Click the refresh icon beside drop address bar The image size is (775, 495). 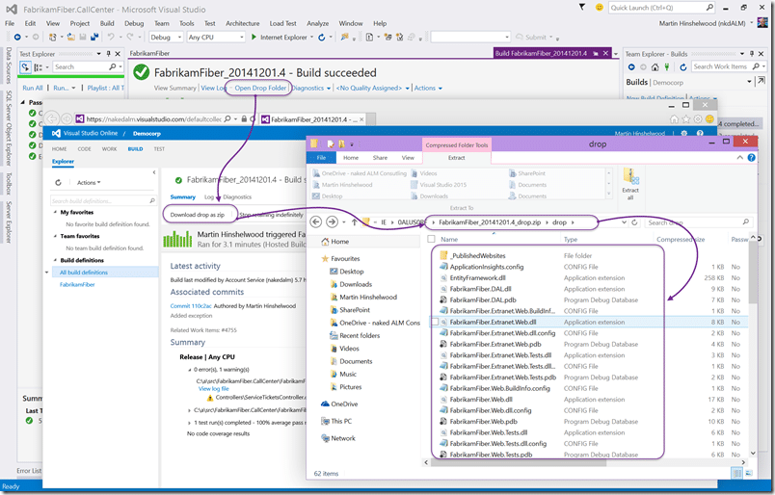click(x=634, y=222)
